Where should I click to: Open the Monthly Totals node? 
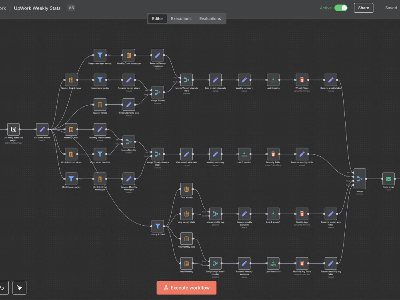point(71,129)
